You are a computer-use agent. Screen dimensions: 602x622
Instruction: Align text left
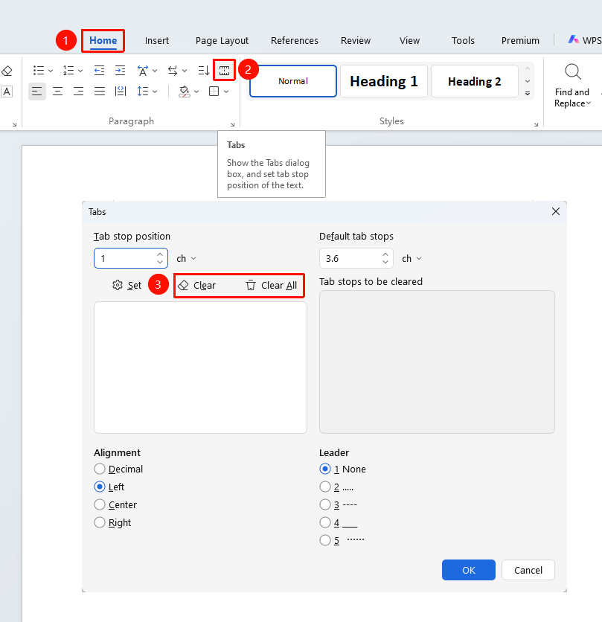[37, 92]
